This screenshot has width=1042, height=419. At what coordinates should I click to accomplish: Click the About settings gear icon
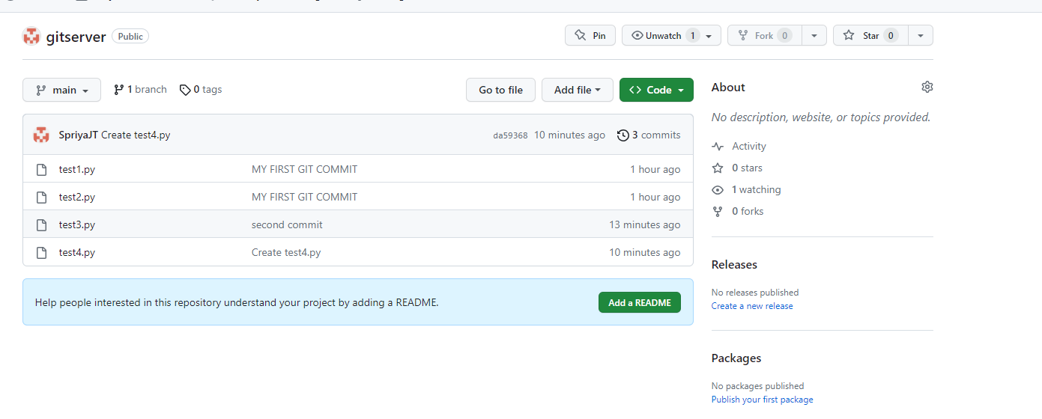[927, 87]
